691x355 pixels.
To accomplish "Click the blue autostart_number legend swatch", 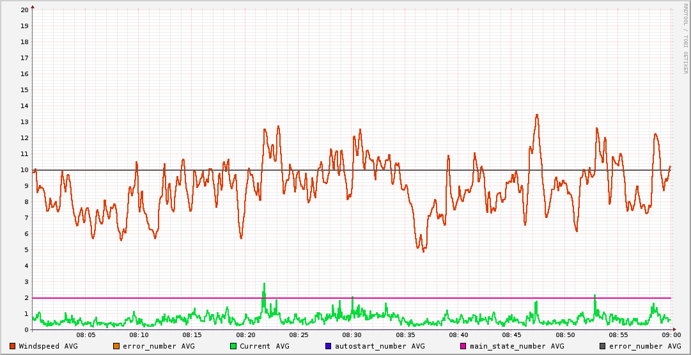I will click(x=329, y=346).
